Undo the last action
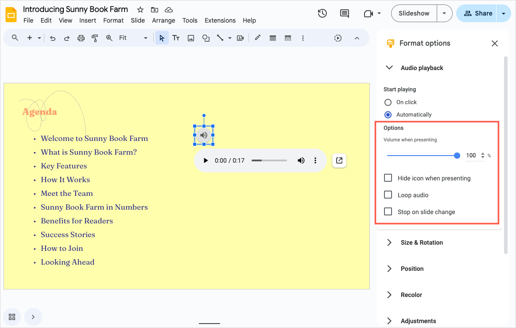This screenshot has width=516, height=328. point(53,38)
